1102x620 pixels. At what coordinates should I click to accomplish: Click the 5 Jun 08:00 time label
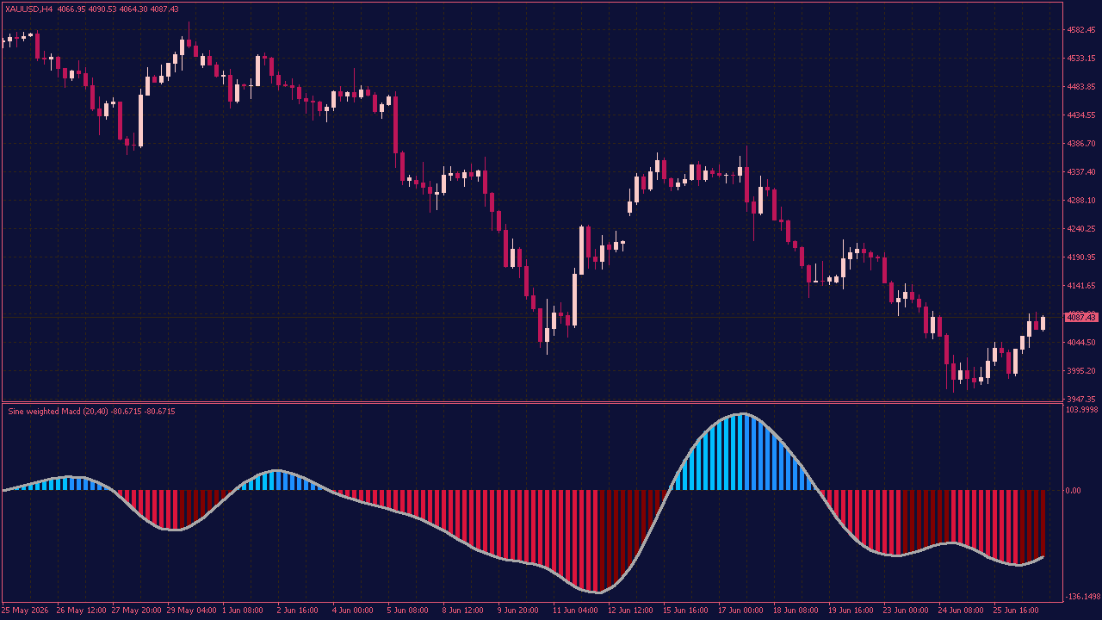409,611
